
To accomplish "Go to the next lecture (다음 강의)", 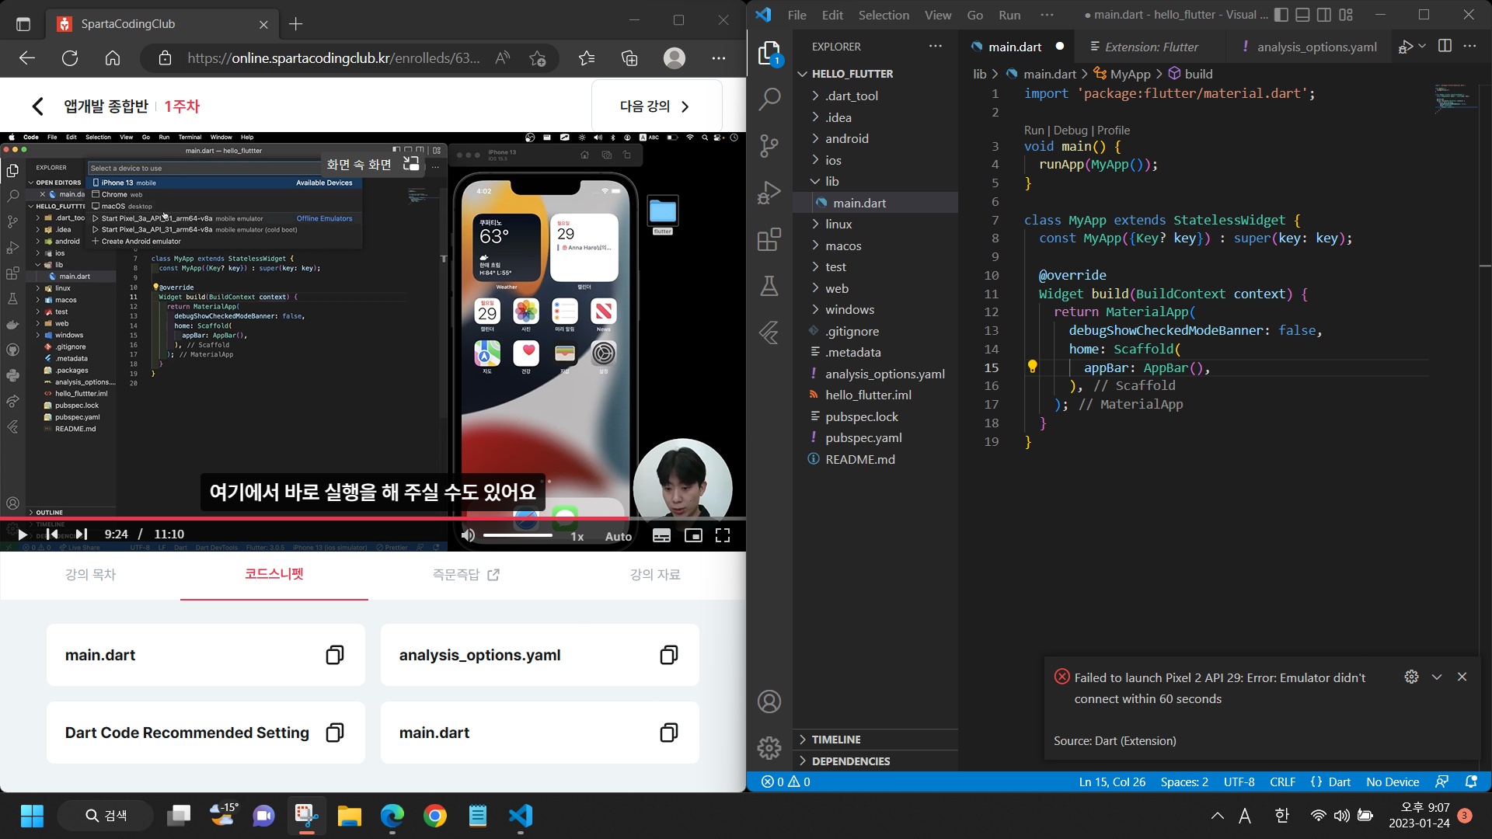I will 657,106.
